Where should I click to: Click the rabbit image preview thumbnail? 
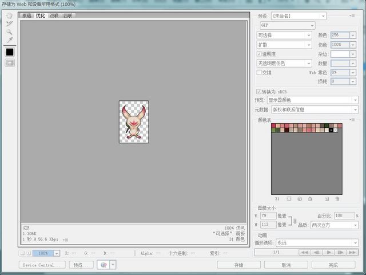click(x=134, y=122)
